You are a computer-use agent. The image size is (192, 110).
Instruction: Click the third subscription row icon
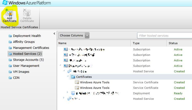tap(66, 60)
